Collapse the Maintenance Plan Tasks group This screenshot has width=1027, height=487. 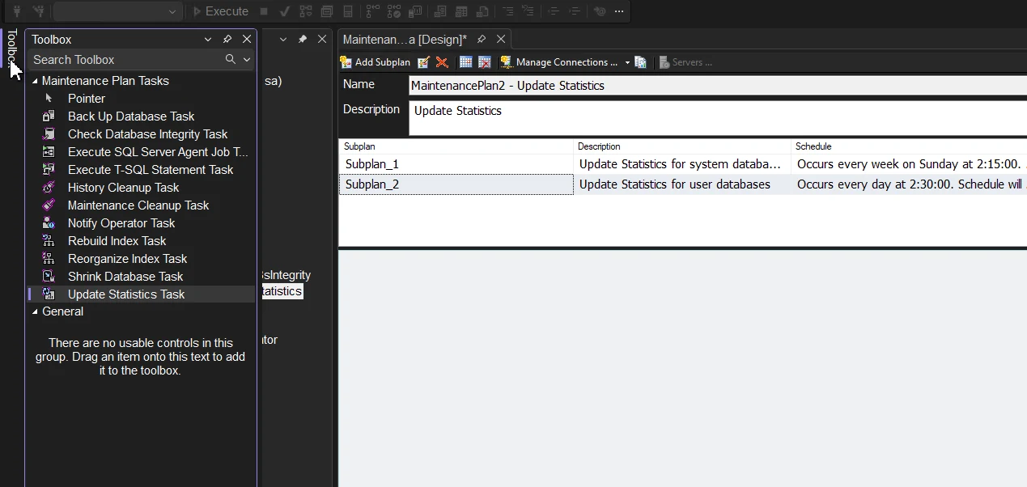coord(34,80)
